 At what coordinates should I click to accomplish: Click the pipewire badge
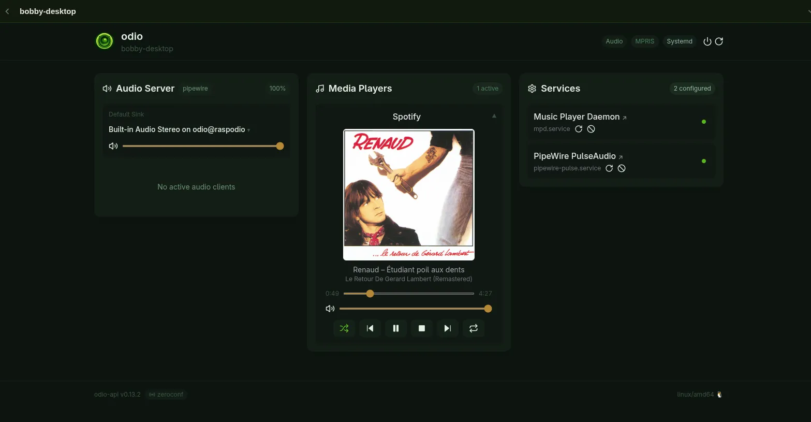point(195,89)
